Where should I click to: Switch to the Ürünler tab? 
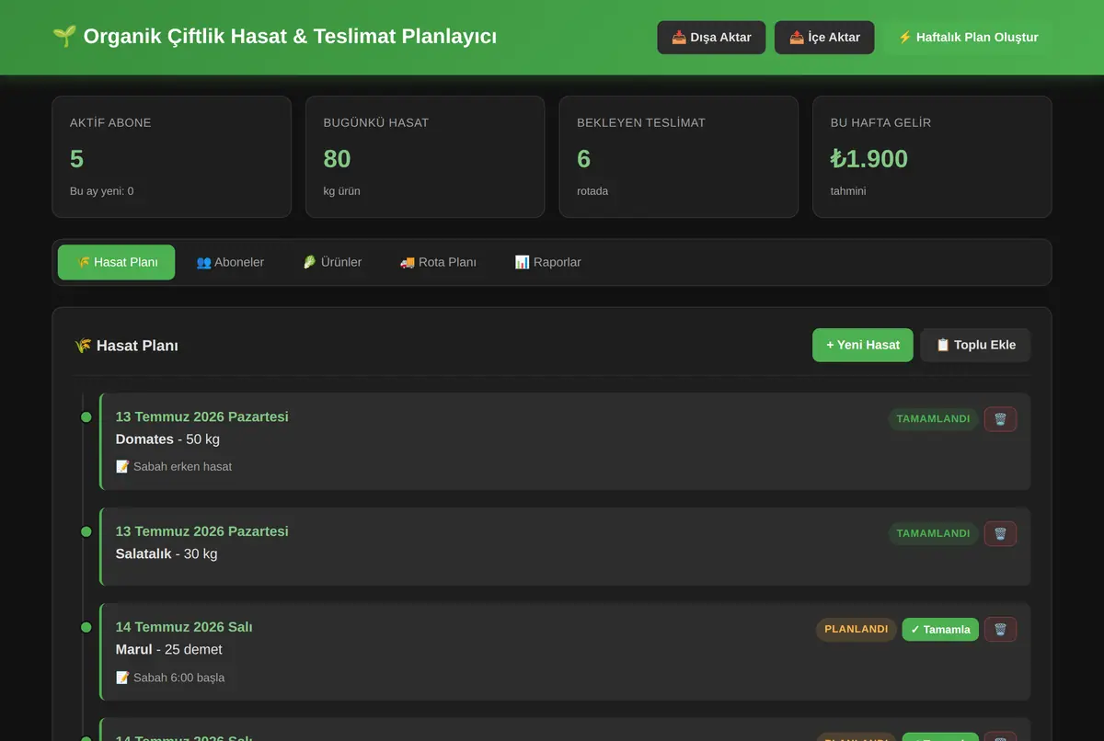pyautogui.click(x=332, y=262)
